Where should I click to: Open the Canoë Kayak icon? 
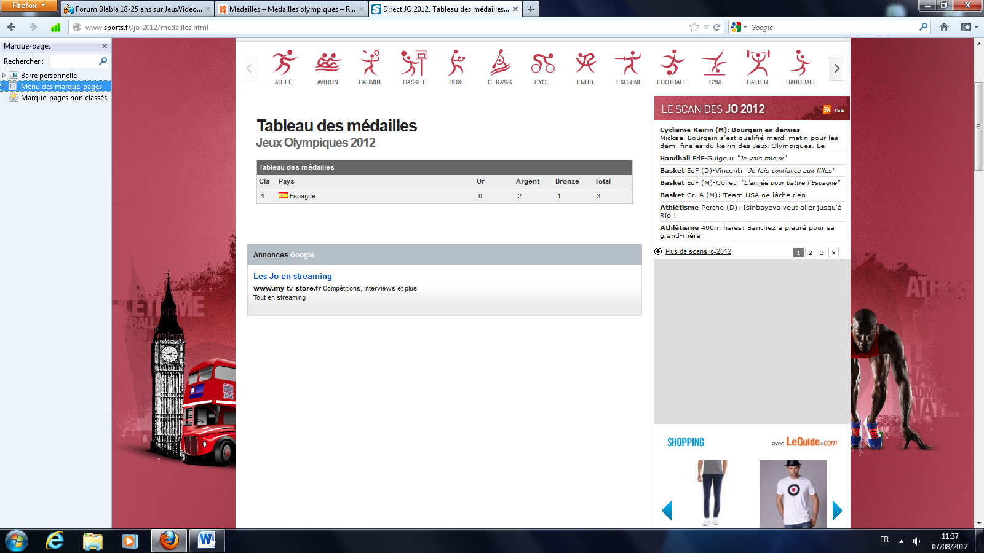tap(500, 67)
